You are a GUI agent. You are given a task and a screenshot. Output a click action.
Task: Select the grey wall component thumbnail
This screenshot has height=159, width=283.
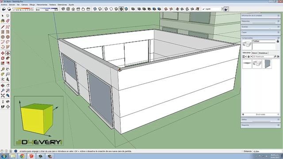tap(267, 64)
